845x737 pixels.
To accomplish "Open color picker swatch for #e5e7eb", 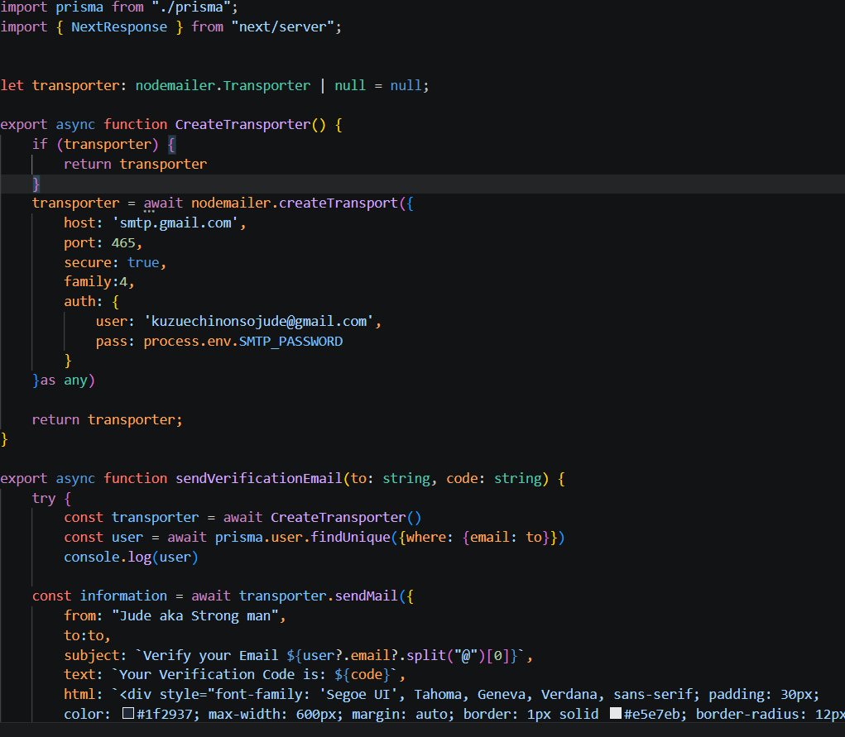I will point(616,713).
